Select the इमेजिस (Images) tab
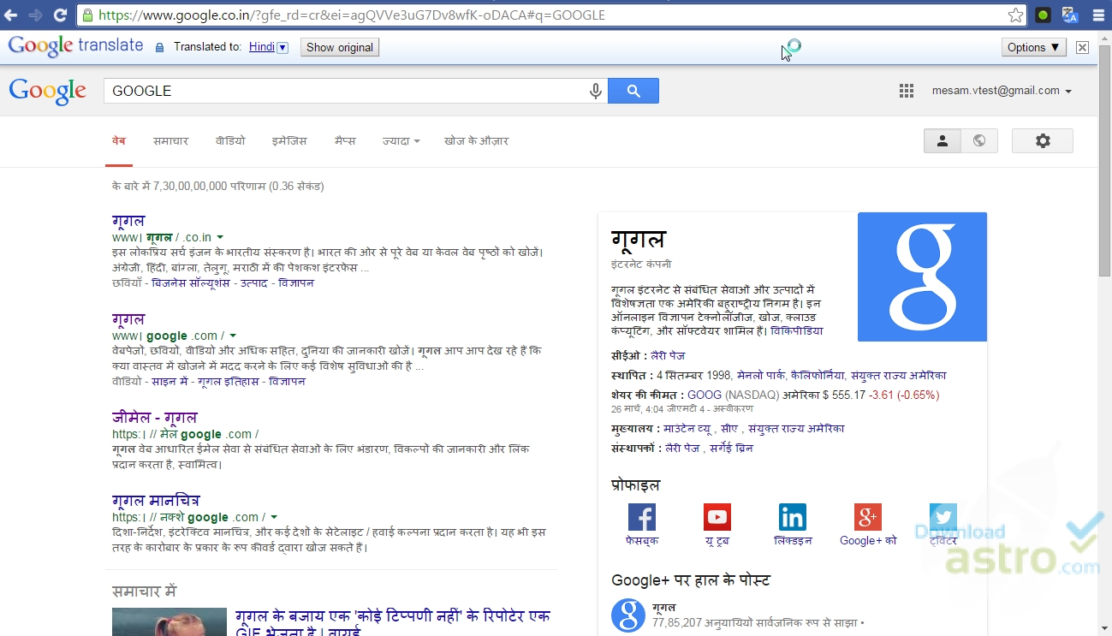The width and height of the screenshot is (1112, 636). tap(289, 141)
